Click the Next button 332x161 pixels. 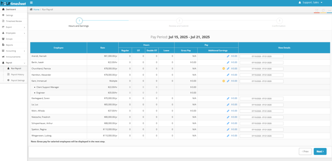click(320, 151)
